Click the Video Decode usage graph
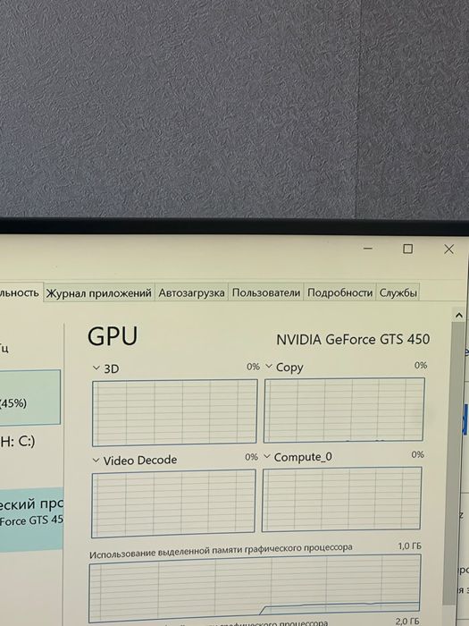Screen dimensions: 469x626 pos(173,503)
